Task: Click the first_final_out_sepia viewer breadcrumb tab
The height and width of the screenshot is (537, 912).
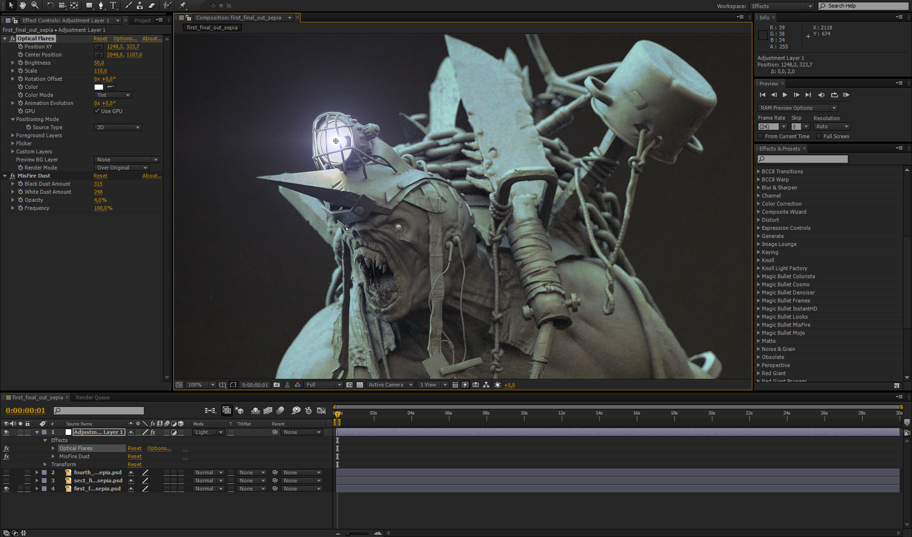Action: pyautogui.click(x=212, y=28)
